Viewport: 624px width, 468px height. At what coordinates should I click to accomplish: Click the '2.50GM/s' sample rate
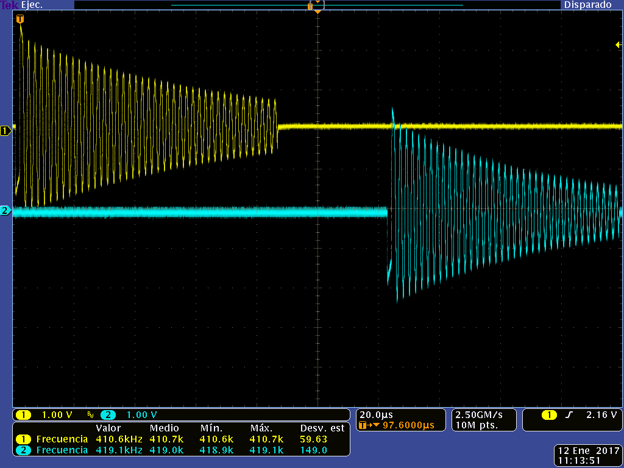479,415
